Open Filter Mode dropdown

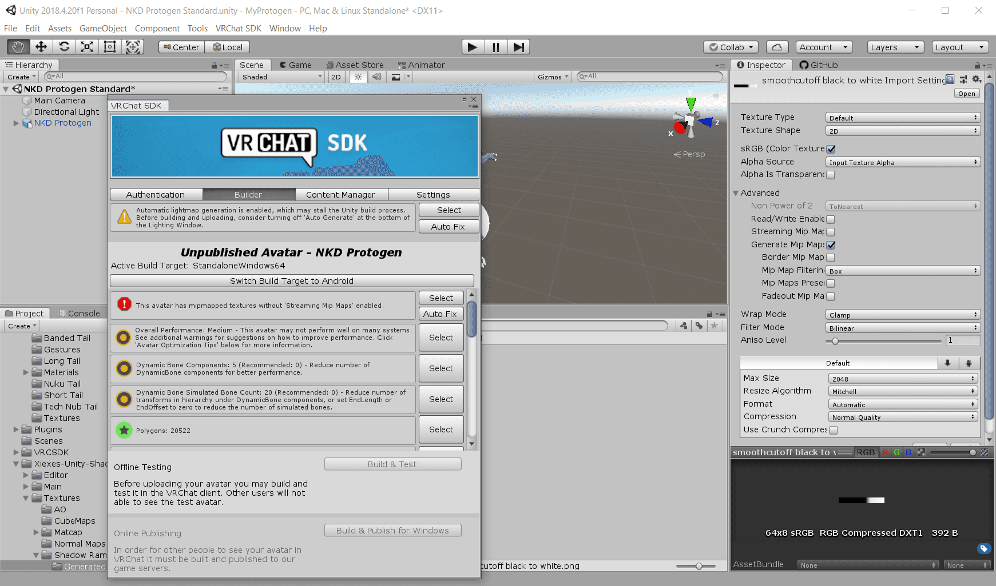point(903,328)
